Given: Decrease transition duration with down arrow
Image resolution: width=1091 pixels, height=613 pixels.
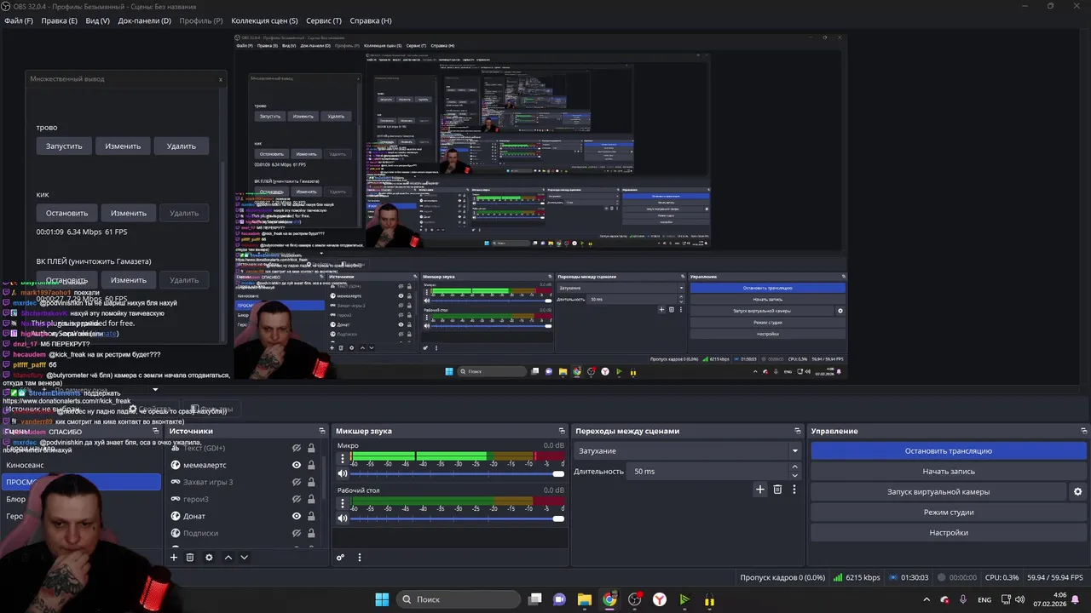Looking at the screenshot, I should pyautogui.click(x=794, y=475).
